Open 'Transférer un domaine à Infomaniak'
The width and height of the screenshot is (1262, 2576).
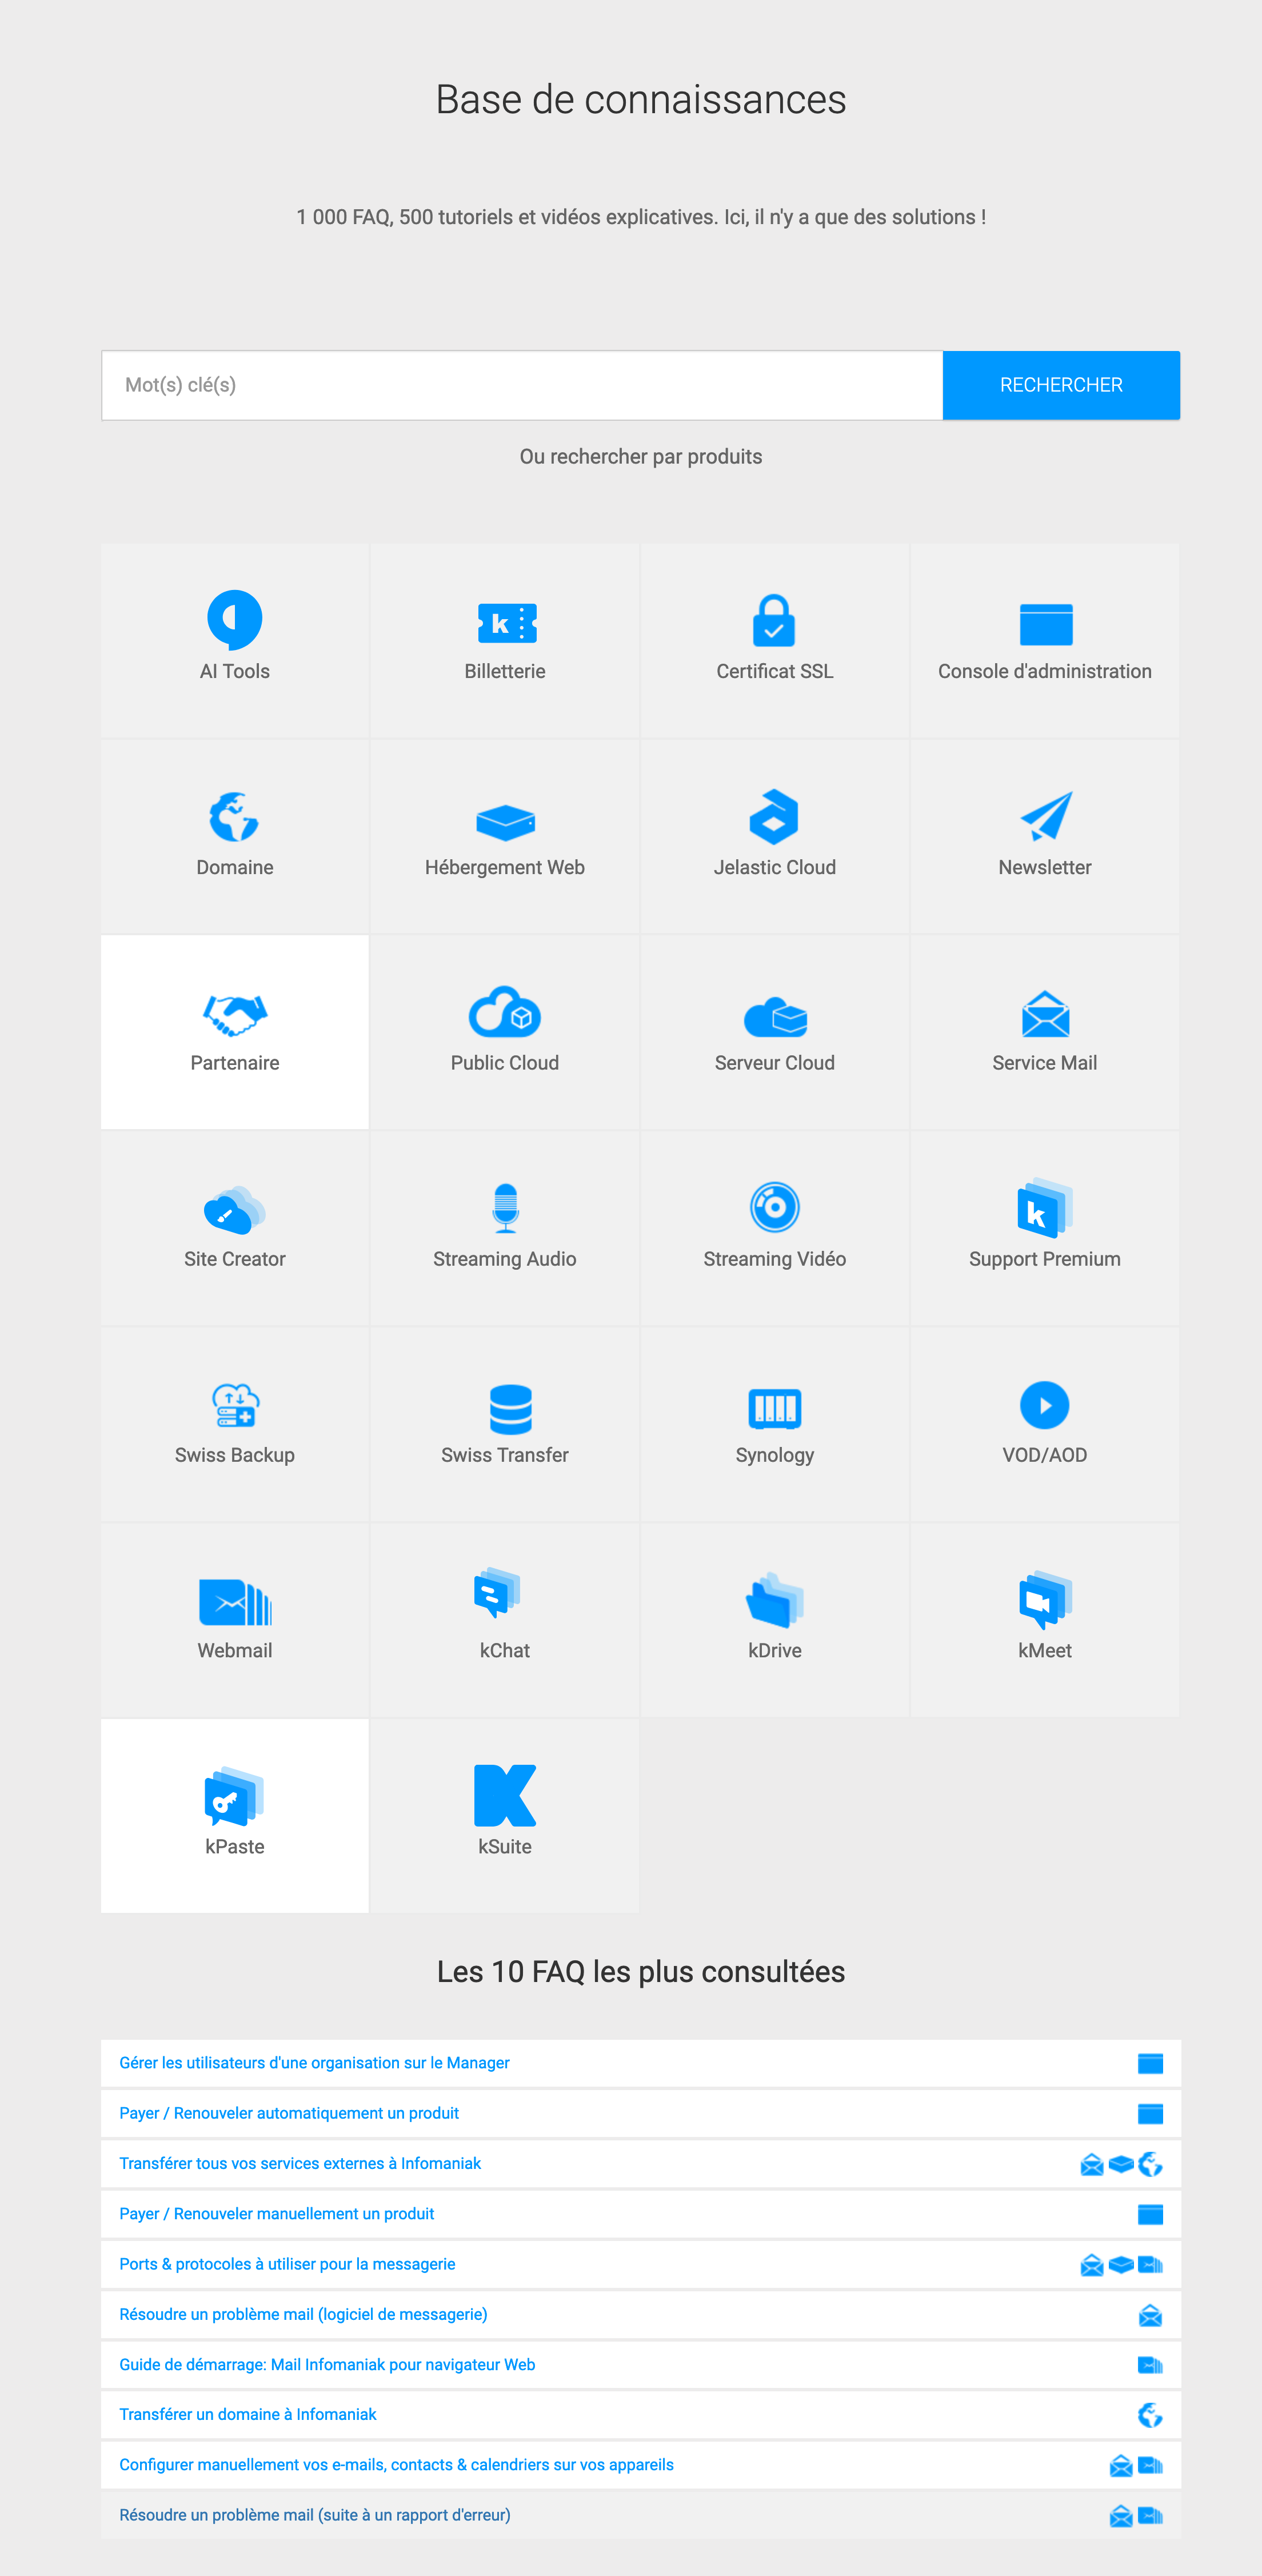point(248,2414)
